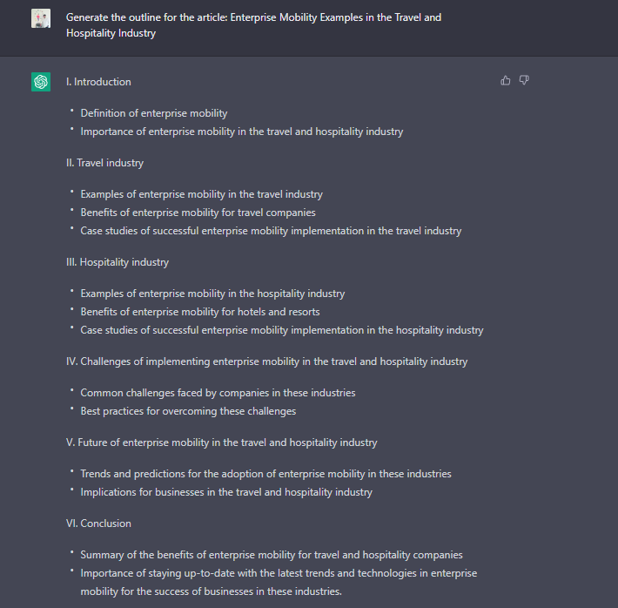The width and height of the screenshot is (618, 608).
Task: Click the 'IV. Challenges of implementing' heading
Action: 267,361
